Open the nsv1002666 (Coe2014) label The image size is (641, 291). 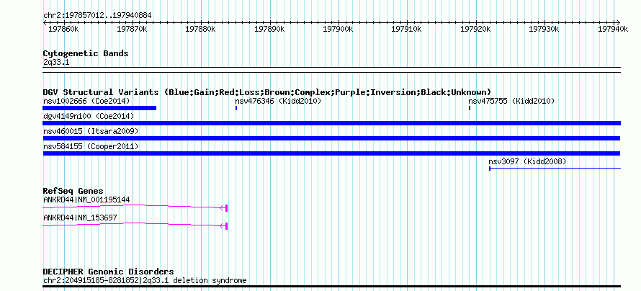pos(86,101)
